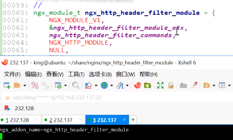This screenshot has width=233, height=140.
Task: Click the highlighter pen icon
Action: click(x=194, y=85)
